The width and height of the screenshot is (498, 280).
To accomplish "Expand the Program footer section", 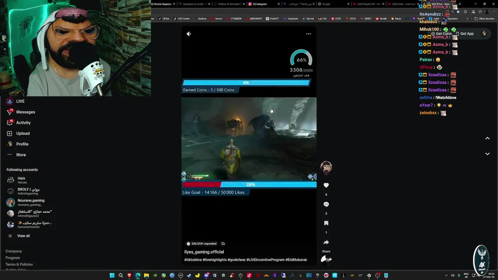I will [x=13, y=258].
